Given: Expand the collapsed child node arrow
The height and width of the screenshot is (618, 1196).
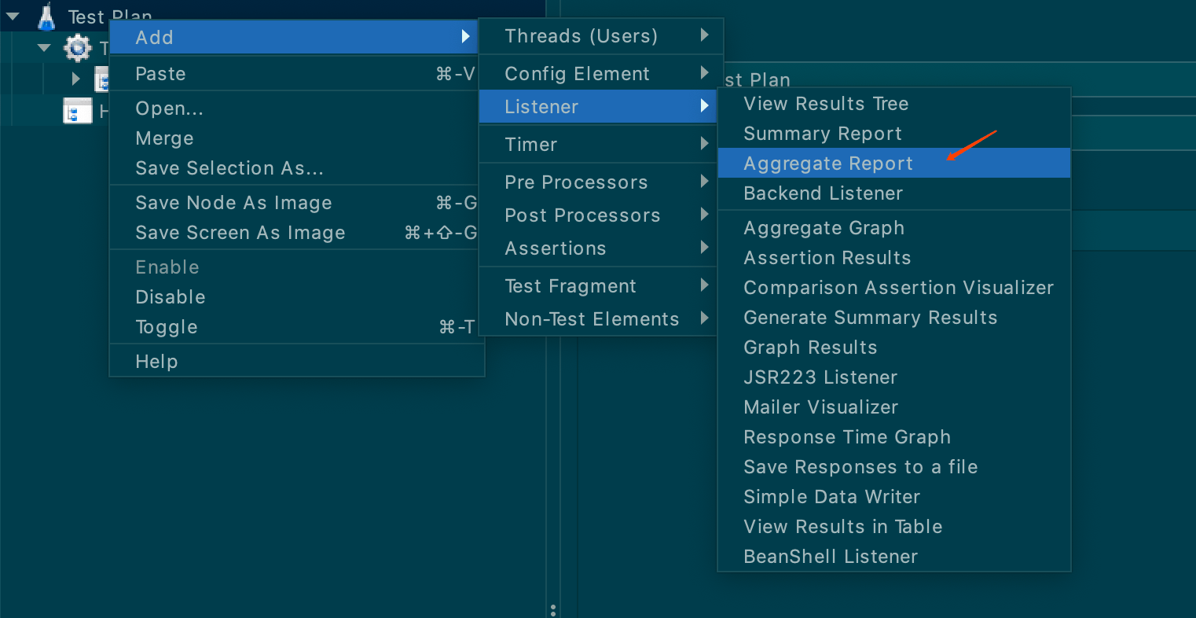Looking at the screenshot, I should tap(75, 79).
